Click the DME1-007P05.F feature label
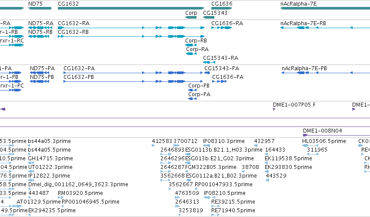Screen dimensions: 370x217 click(x=294, y=105)
